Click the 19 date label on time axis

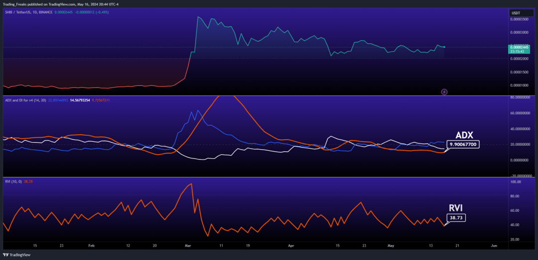coord(248,246)
